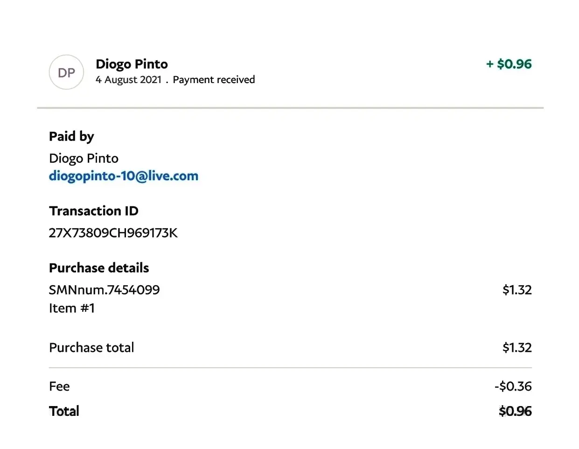The width and height of the screenshot is (579, 449).
Task: Click the DP initials avatar
Action: [66, 72]
